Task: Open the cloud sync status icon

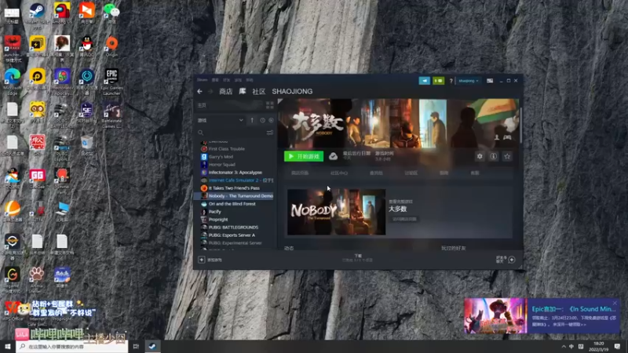Action: [333, 156]
